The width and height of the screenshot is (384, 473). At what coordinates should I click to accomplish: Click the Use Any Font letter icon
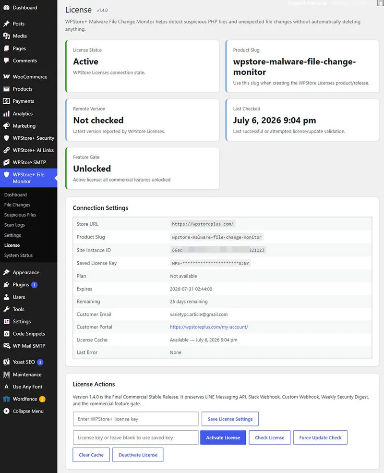coord(6,387)
